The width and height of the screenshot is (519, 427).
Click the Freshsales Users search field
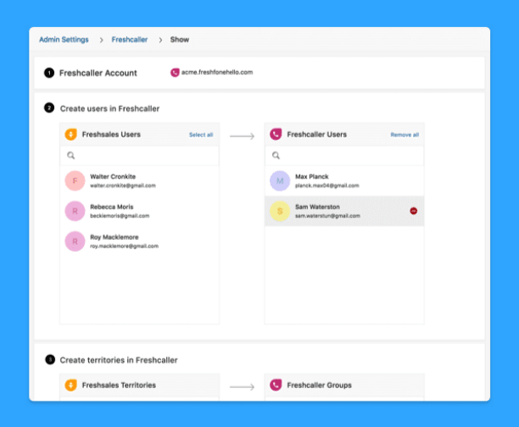[139, 155]
